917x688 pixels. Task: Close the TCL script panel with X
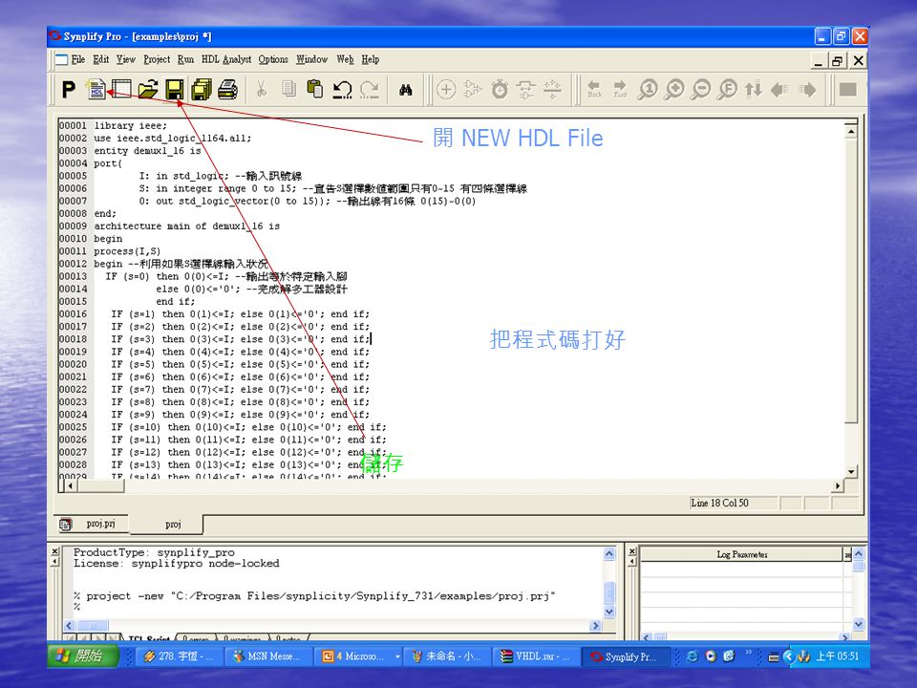55,551
